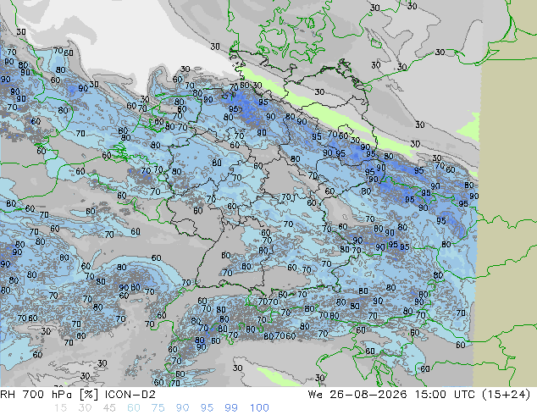Select the 95 value in the bottom legend

coord(207,408)
